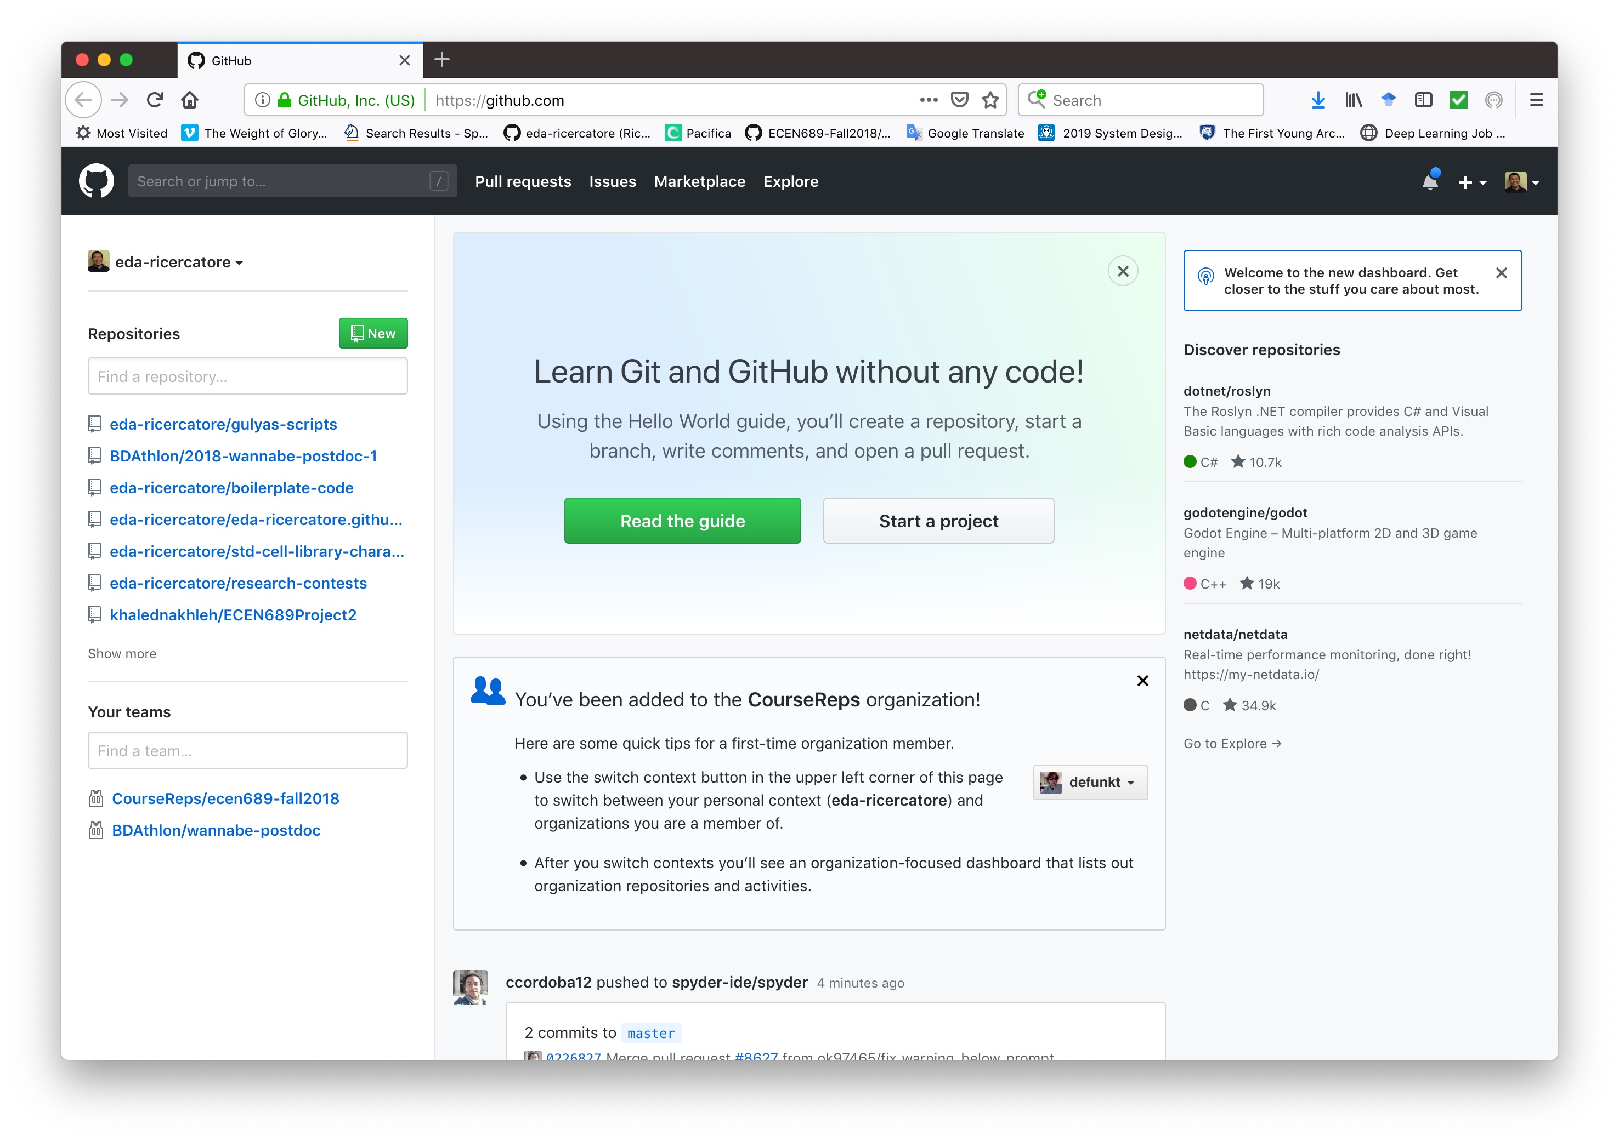The height and width of the screenshot is (1141, 1619).
Task: Click the team icon beside CourseReps/ecen689-fall2018
Action: 96,798
